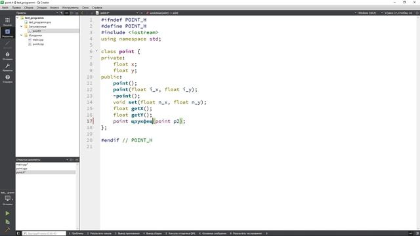Open the Build (Сборка) menu
420x236 pixels.
click(29, 7)
